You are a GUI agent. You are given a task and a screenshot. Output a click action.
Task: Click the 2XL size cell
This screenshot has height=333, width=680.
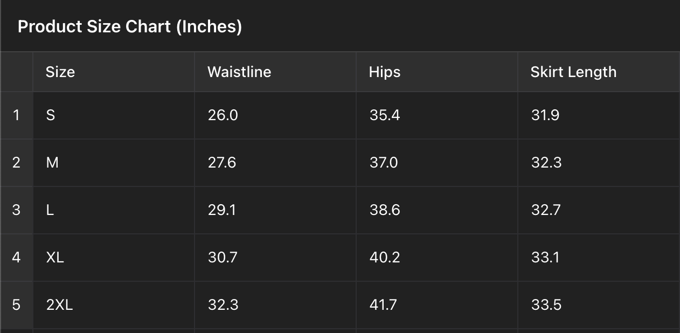[60, 305]
